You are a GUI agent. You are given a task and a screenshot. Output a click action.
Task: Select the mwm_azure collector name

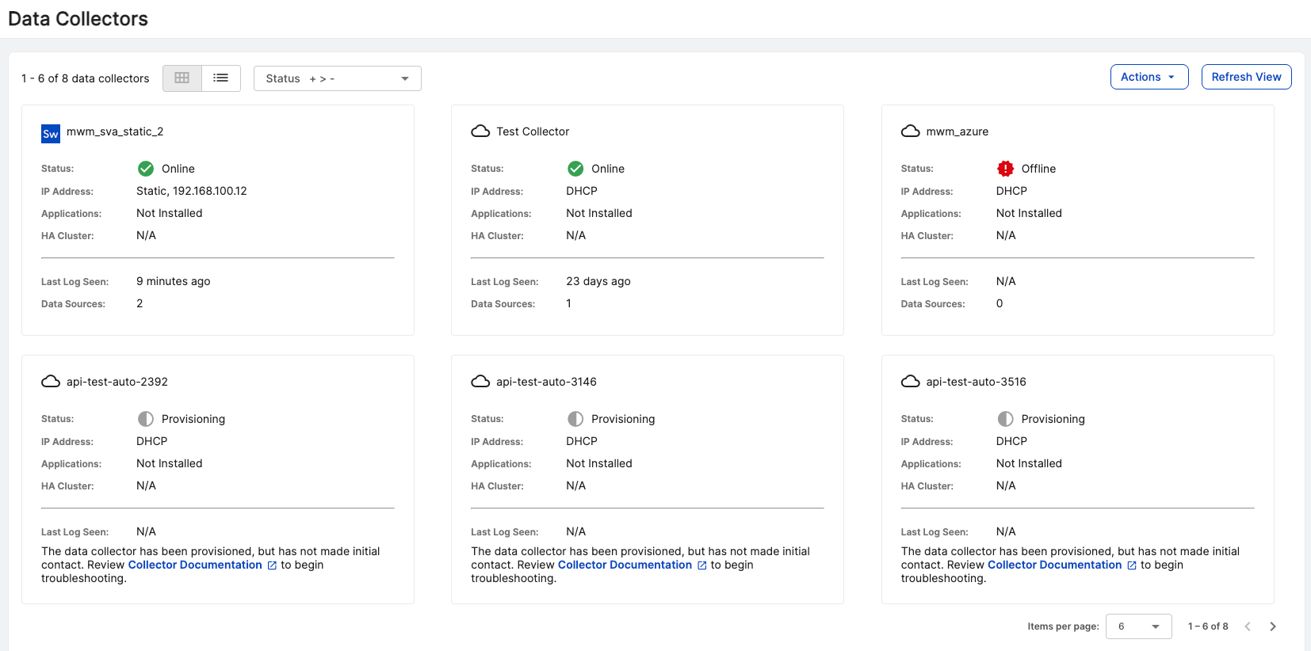point(957,131)
